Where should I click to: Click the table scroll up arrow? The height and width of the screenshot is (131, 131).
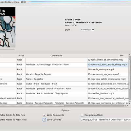click(x=130, y=55)
